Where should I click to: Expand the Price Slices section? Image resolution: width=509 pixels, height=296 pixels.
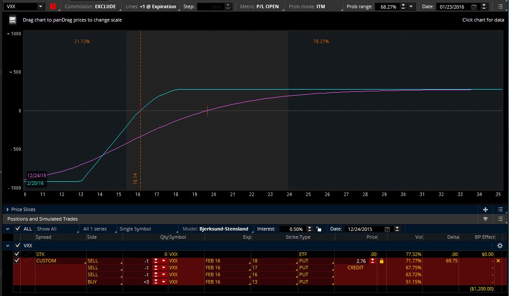pos(8,209)
